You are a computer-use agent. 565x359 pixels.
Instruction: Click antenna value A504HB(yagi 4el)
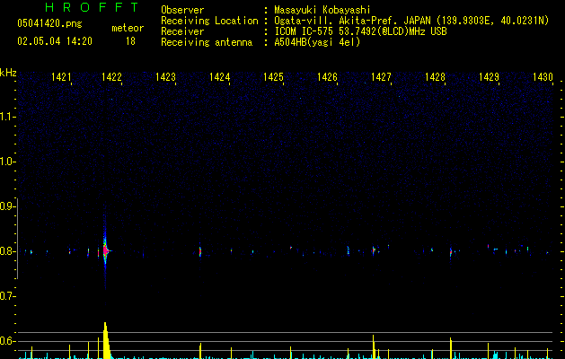pyautogui.click(x=317, y=42)
